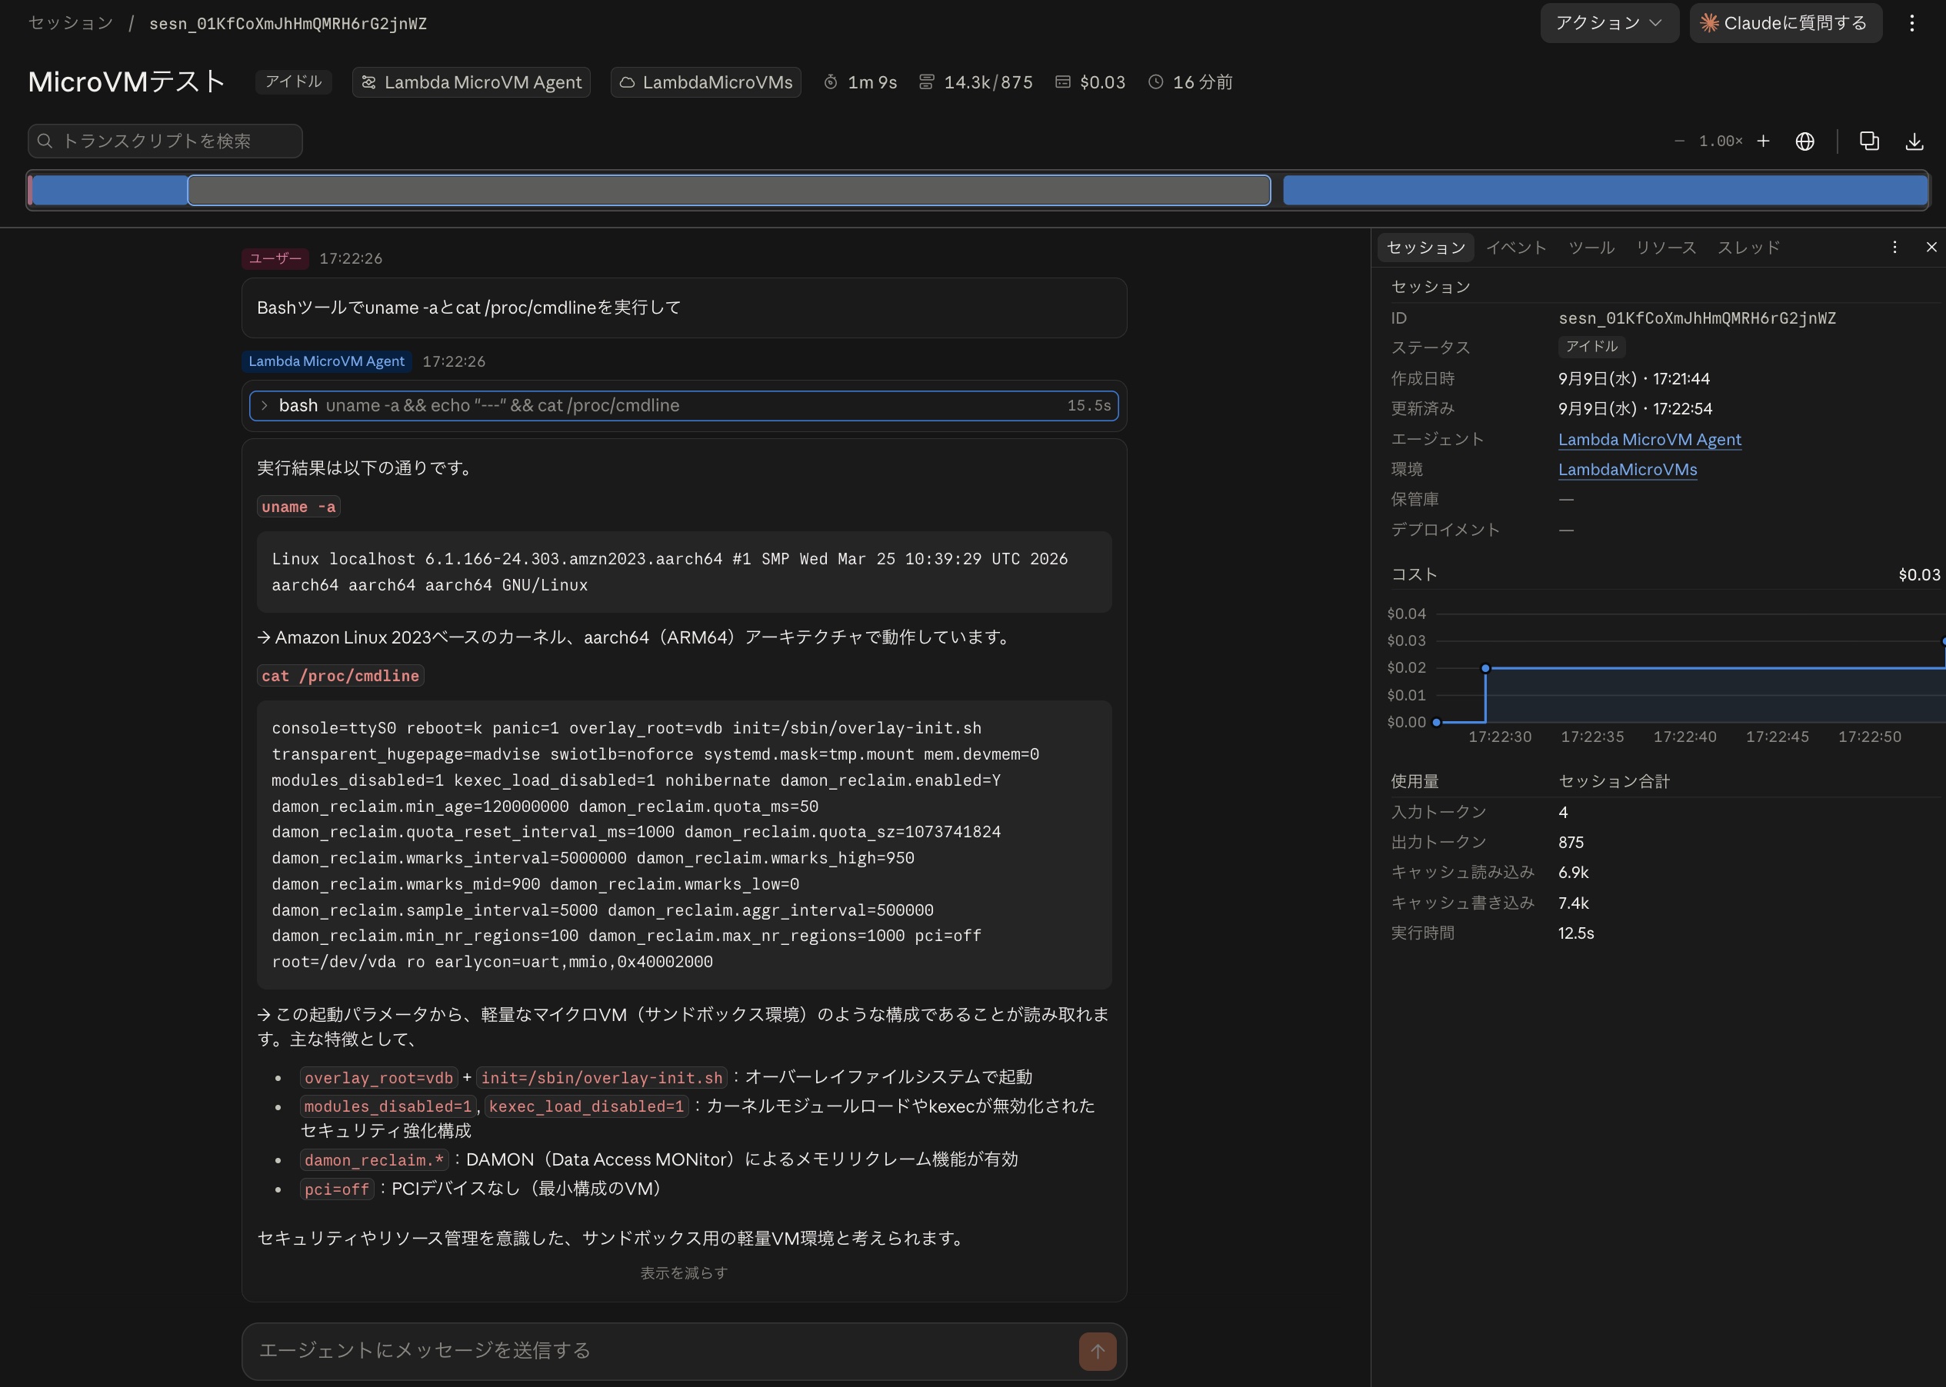The height and width of the screenshot is (1387, 1946).
Task: Click the session ID value in the panel
Action: (1697, 318)
